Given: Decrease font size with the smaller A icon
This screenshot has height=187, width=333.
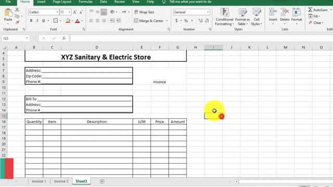Looking at the screenshot, I should (81, 12).
